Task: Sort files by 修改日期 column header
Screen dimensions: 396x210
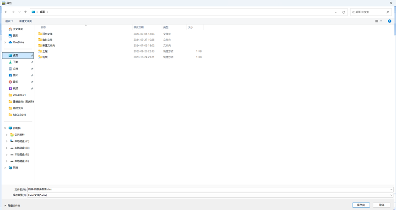Action: point(138,27)
